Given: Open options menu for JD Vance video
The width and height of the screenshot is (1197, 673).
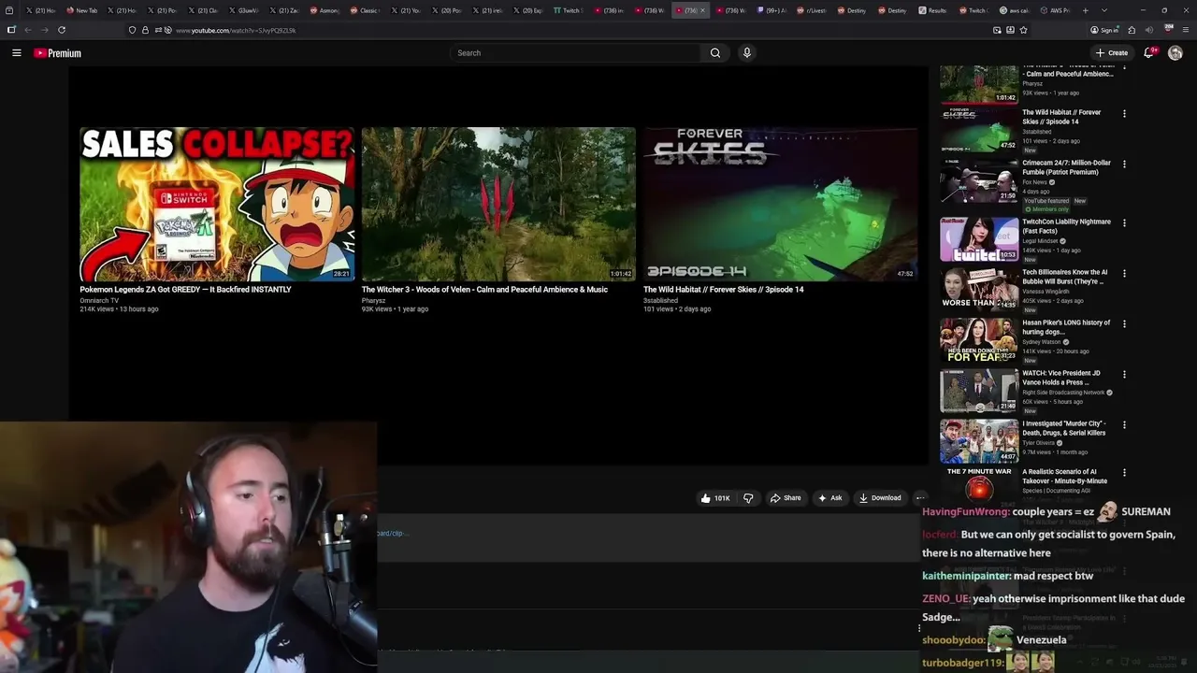Looking at the screenshot, I should 1124,375.
